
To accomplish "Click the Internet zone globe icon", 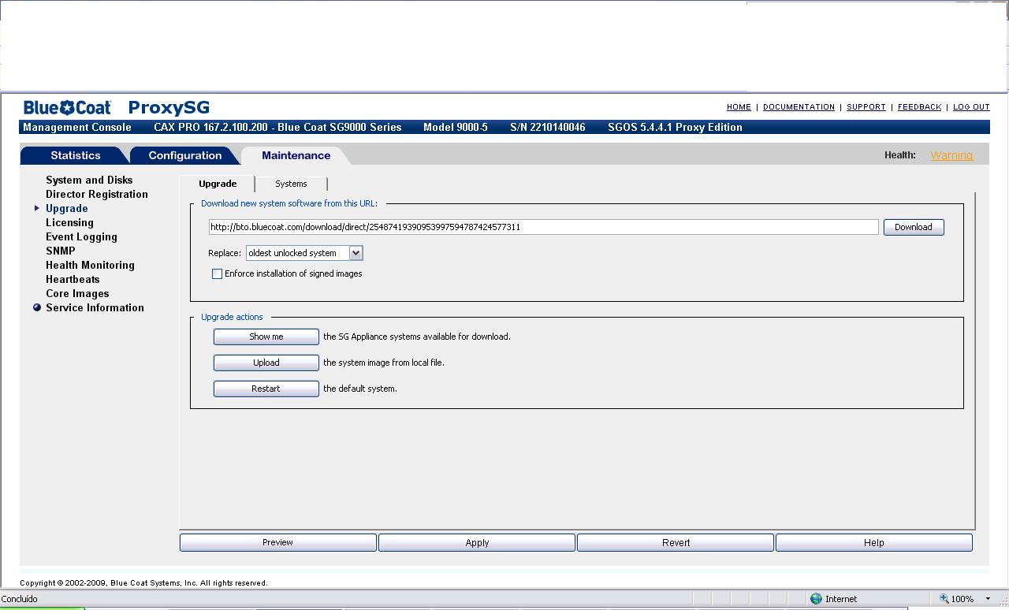I will 816,599.
